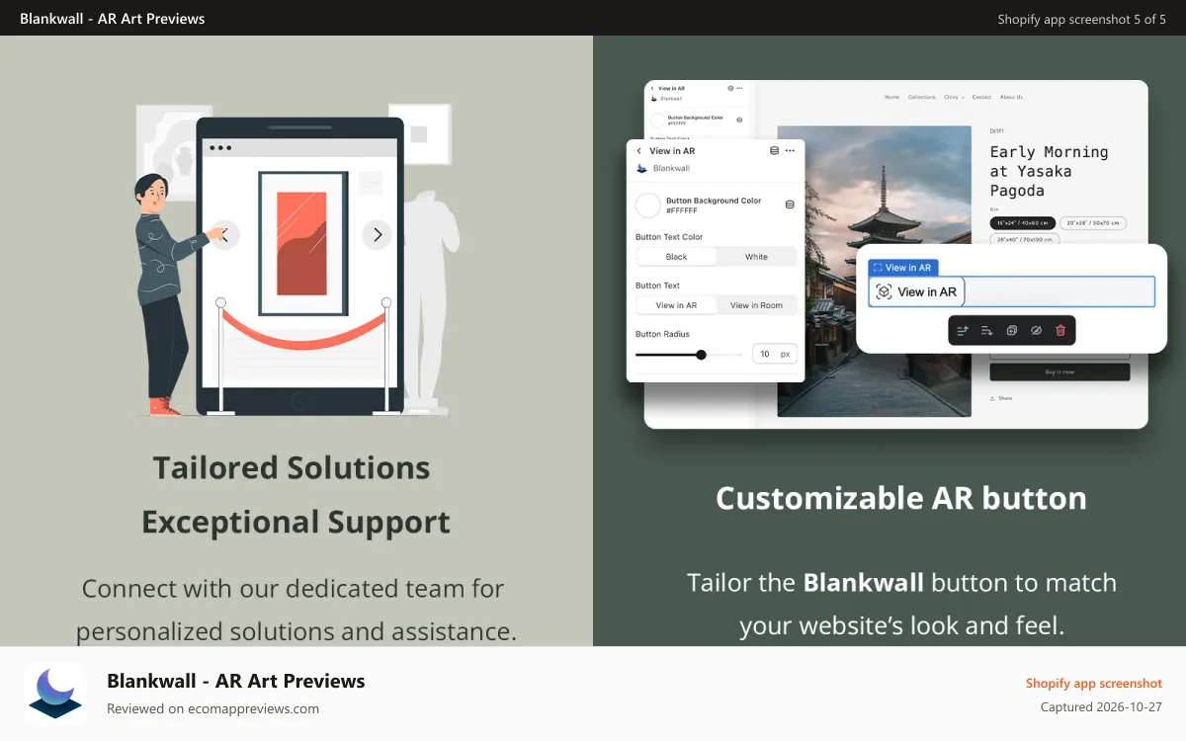The image size is (1186, 741).
Task: Click the Early Morning at Yasaka Pagoda title
Action: (x=1050, y=171)
